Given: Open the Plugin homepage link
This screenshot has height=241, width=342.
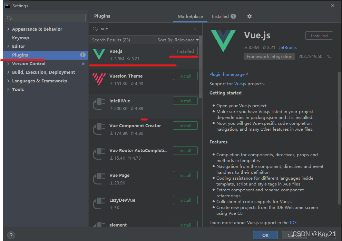Looking at the screenshot, I should pos(228,74).
